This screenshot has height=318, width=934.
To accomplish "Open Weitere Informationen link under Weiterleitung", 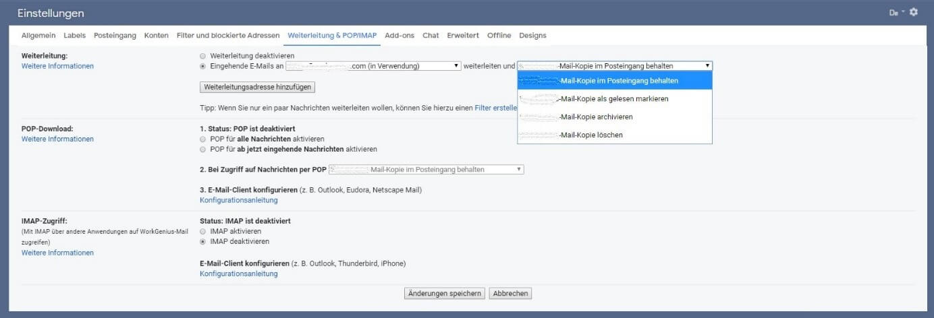I will pyautogui.click(x=57, y=66).
